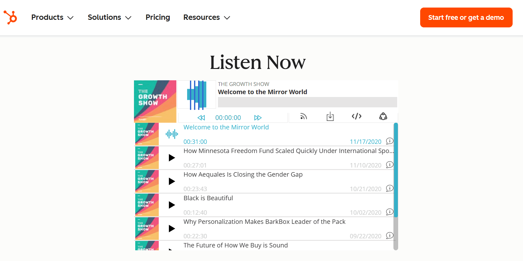Screen dimensions: 523x261
Task: Click the 11/17/2020 date
Action: (365, 142)
